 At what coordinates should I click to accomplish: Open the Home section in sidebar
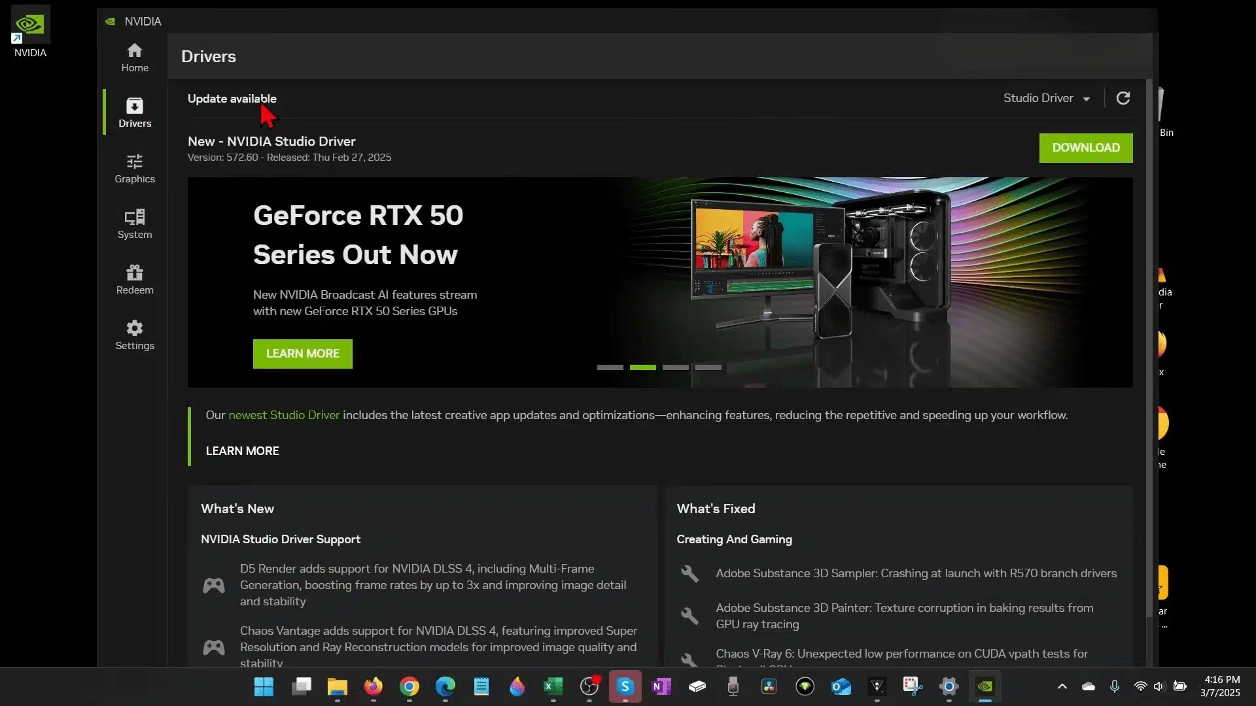coord(135,58)
